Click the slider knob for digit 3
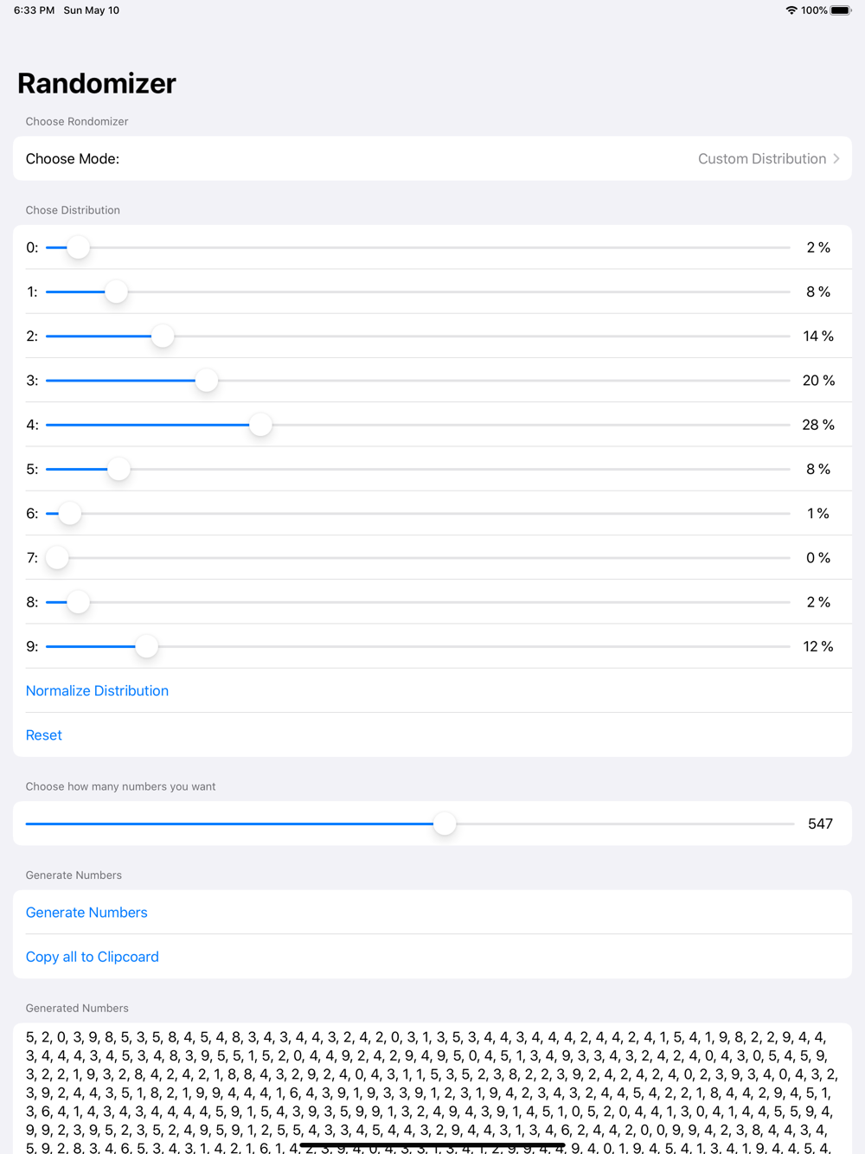 [207, 381]
